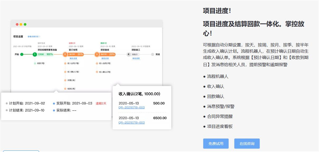Image resolution: width=319 pixels, height=152 pixels.
Task: Click the 免费试用 button
Action: pos(216,144)
